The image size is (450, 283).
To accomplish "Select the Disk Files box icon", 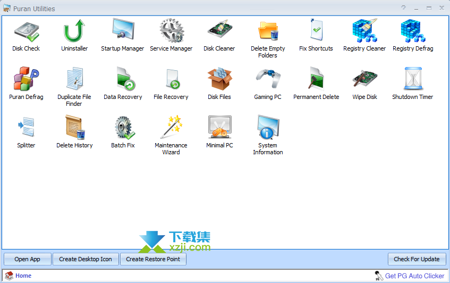I will [x=219, y=79].
